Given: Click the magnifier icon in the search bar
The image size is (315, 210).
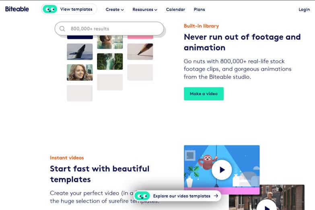Looking at the screenshot, I should (x=62, y=29).
